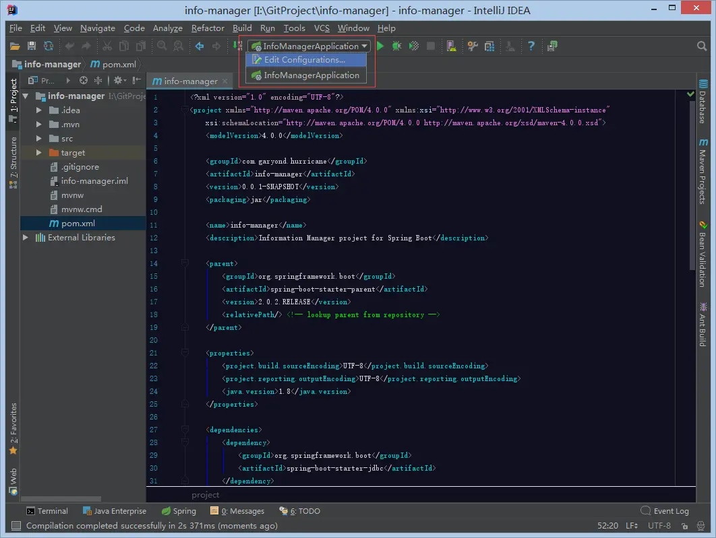
Task: Expand External Libraries node
Action: point(26,238)
